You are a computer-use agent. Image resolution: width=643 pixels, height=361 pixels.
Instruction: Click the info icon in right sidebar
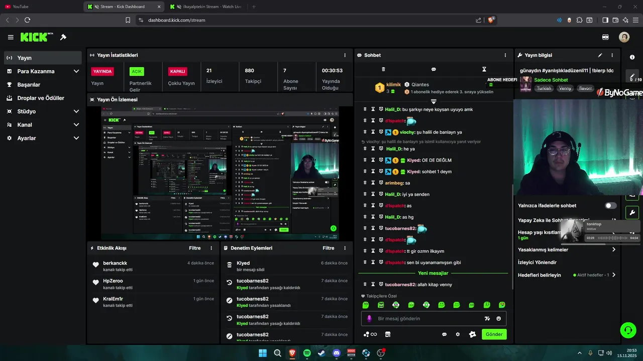(x=632, y=57)
